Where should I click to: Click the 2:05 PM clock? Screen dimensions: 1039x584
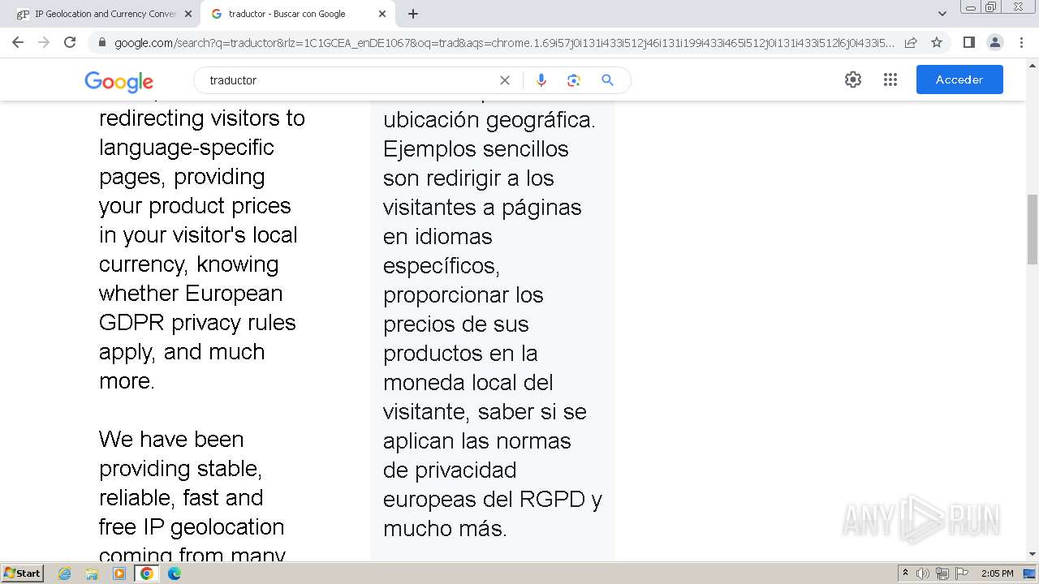[x=997, y=573]
